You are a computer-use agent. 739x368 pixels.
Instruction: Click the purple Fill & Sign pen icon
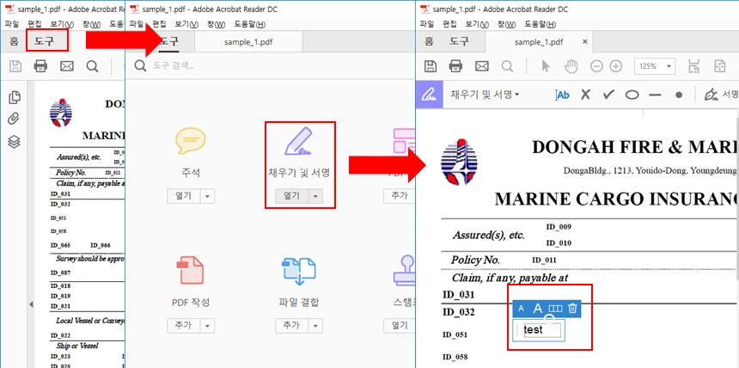tap(429, 95)
